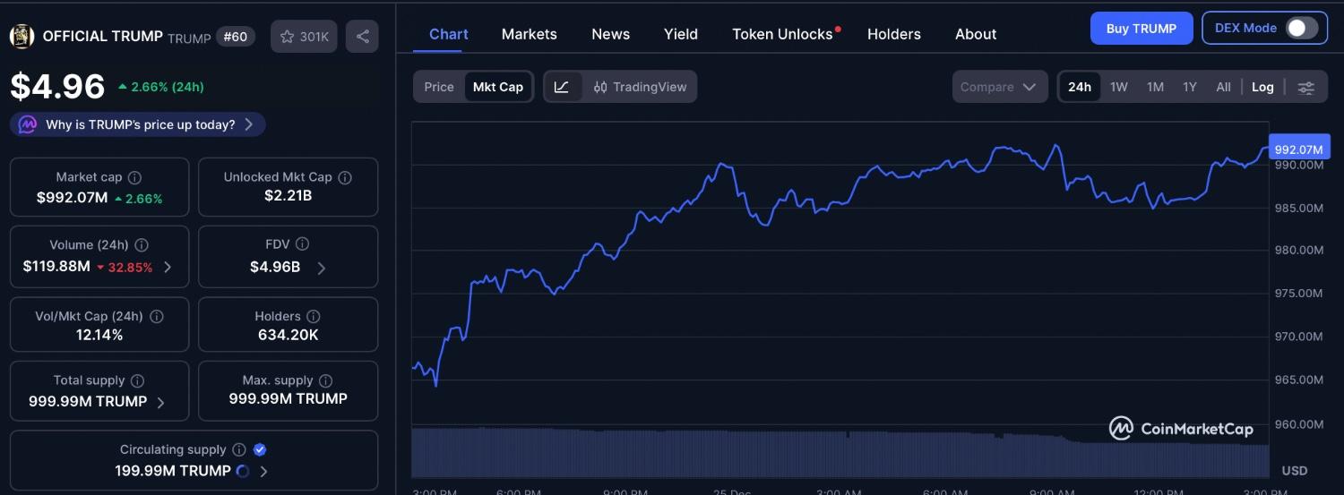1344x495 pixels.
Task: Click the Buy TRUMP button
Action: coord(1141,28)
